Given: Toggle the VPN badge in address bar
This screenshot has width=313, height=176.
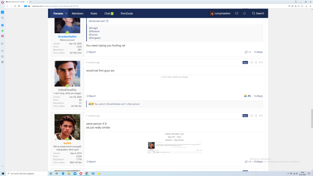Looking at the screenshot, I should 26,6.
